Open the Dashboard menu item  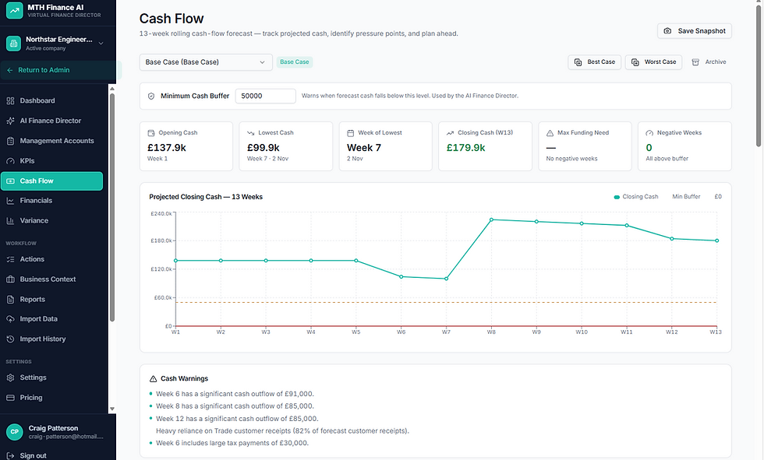click(51, 100)
